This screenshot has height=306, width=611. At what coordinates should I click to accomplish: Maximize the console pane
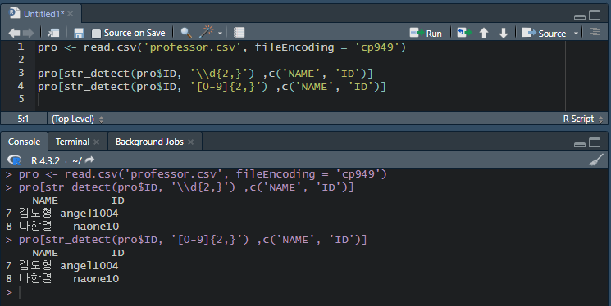(595, 142)
